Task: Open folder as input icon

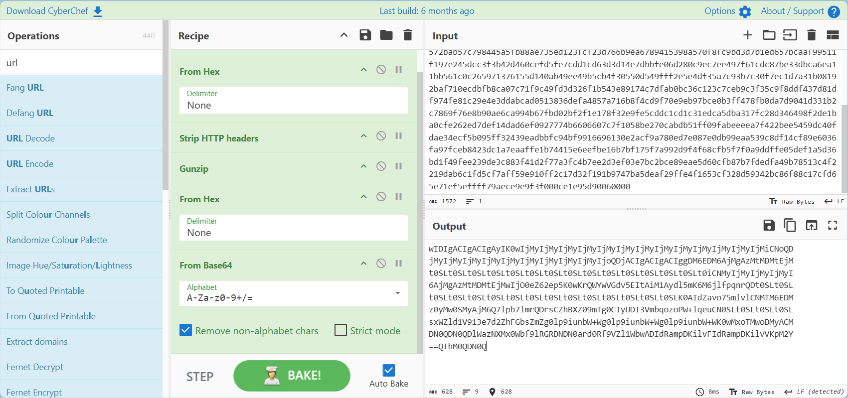Action: click(769, 35)
